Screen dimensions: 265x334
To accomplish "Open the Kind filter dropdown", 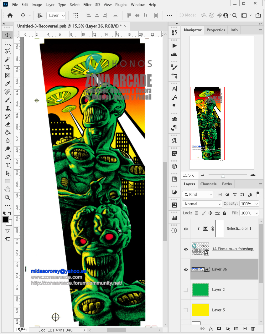I will tap(197, 194).
